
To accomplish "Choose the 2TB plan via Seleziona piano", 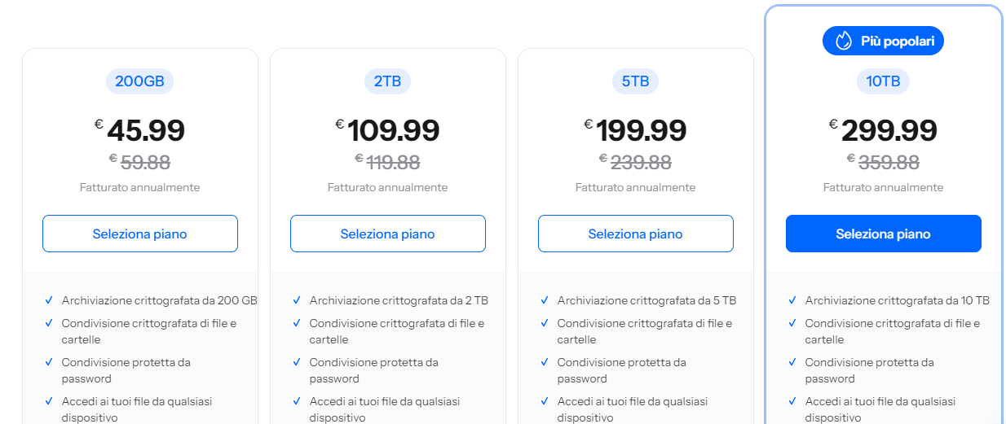I will (x=388, y=234).
